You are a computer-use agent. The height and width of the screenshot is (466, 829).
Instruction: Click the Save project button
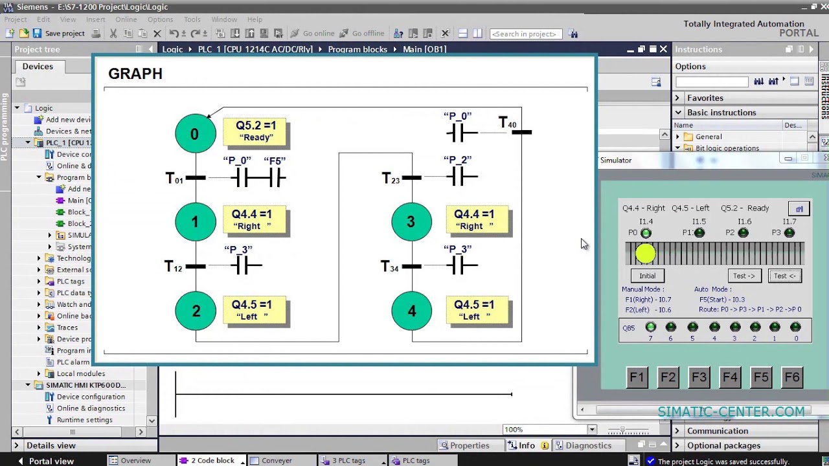point(58,33)
